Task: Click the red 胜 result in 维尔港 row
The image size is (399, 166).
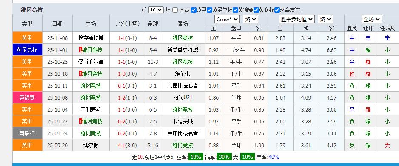Action: pyautogui.click(x=352, y=74)
